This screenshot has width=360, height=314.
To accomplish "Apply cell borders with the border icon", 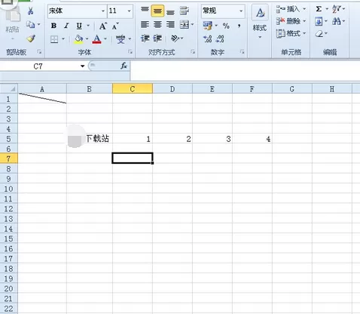I will point(54,39).
